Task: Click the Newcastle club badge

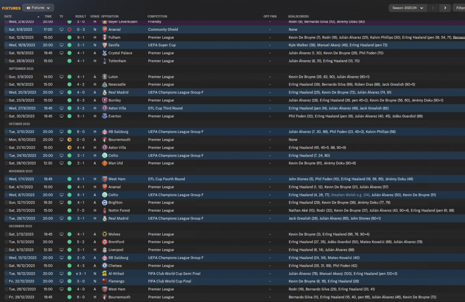Action: point(105,85)
